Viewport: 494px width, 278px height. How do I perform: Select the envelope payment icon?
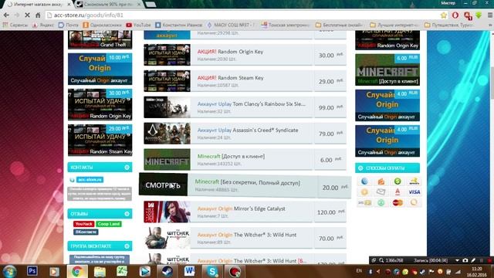tap(381, 192)
